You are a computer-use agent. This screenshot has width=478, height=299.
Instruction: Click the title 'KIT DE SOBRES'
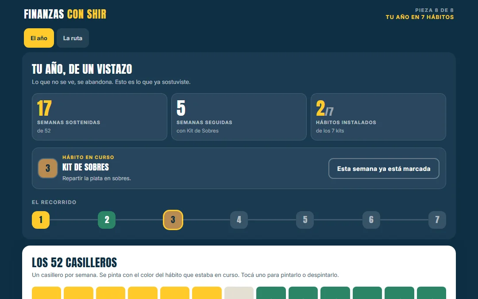[x=86, y=167]
